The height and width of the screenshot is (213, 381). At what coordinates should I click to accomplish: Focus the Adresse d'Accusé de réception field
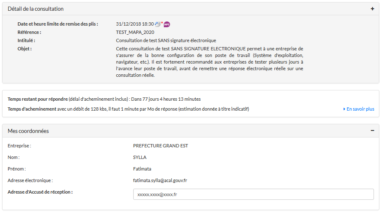(x=254, y=194)
